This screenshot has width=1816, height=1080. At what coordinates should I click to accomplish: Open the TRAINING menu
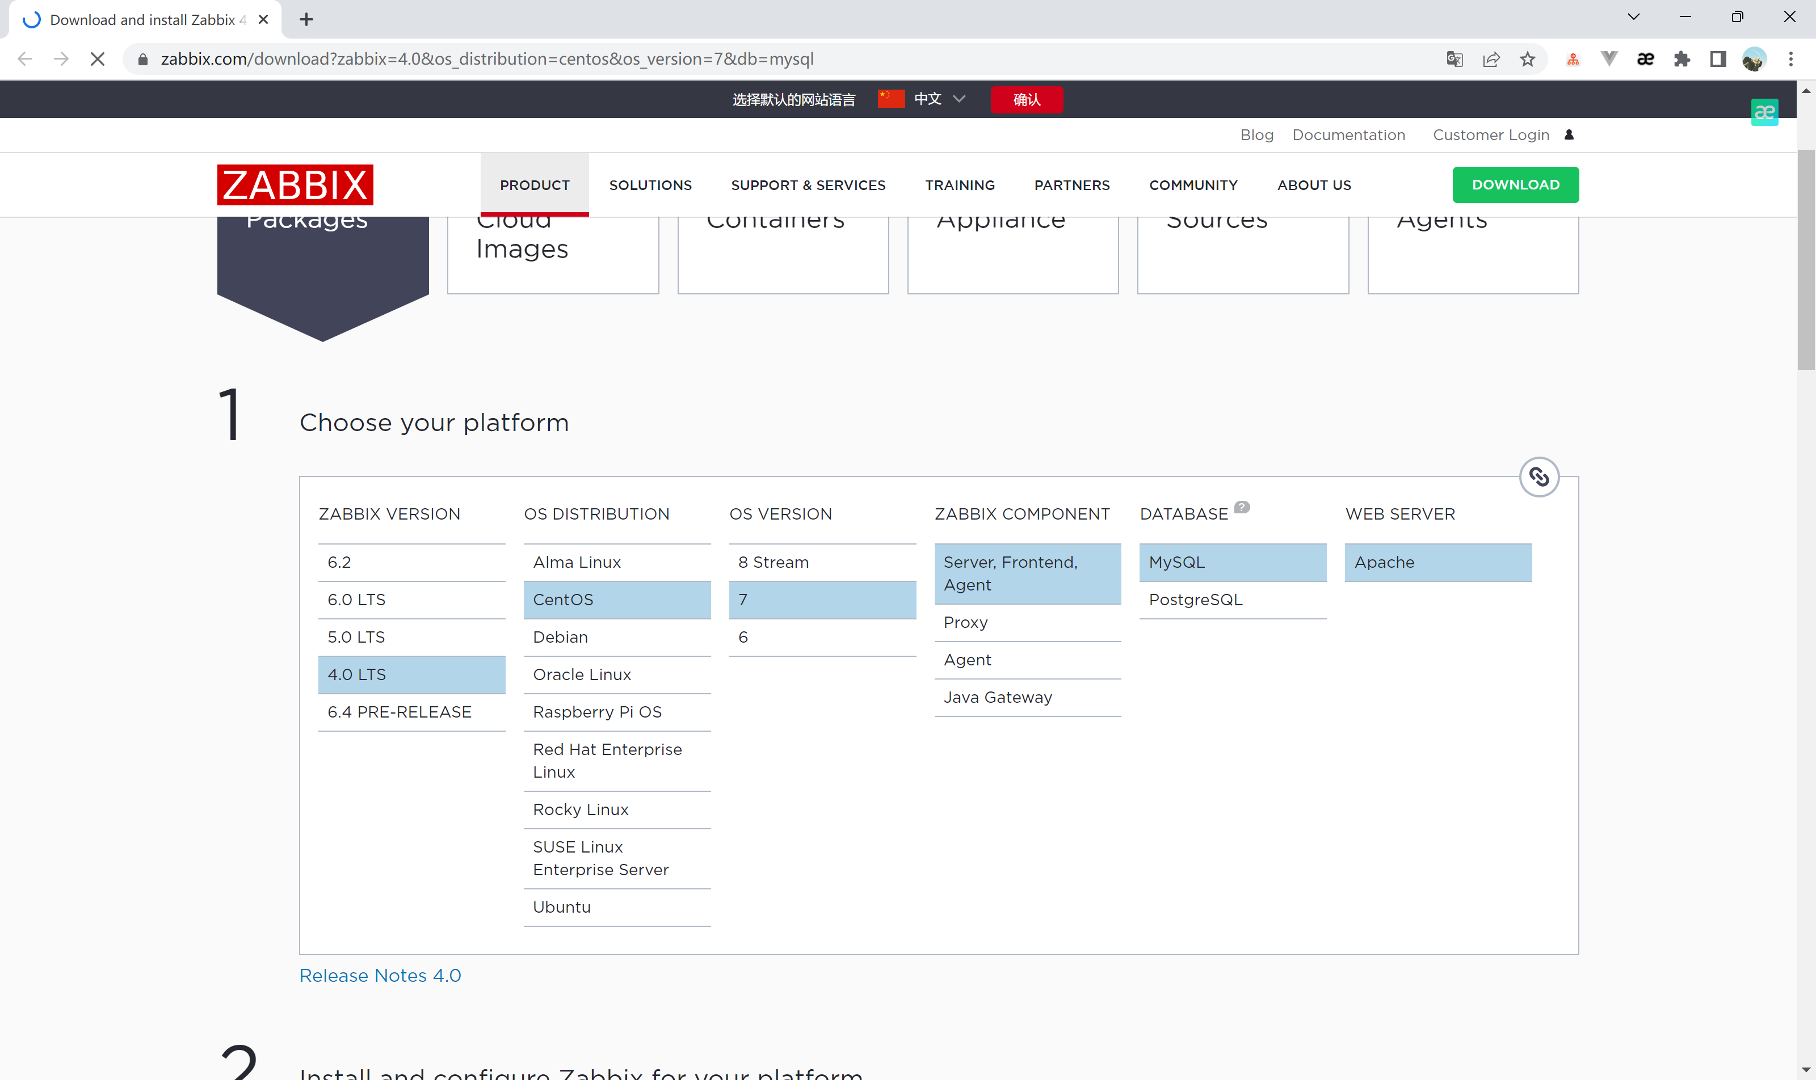960,185
